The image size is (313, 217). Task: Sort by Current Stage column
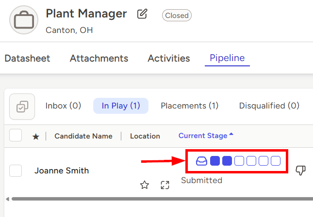coord(206,136)
